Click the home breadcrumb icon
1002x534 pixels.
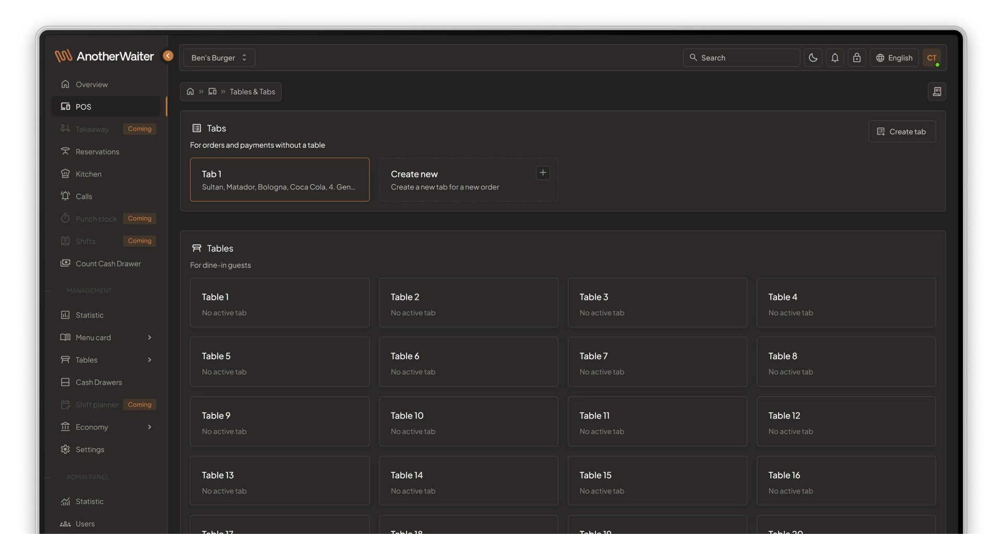(190, 91)
